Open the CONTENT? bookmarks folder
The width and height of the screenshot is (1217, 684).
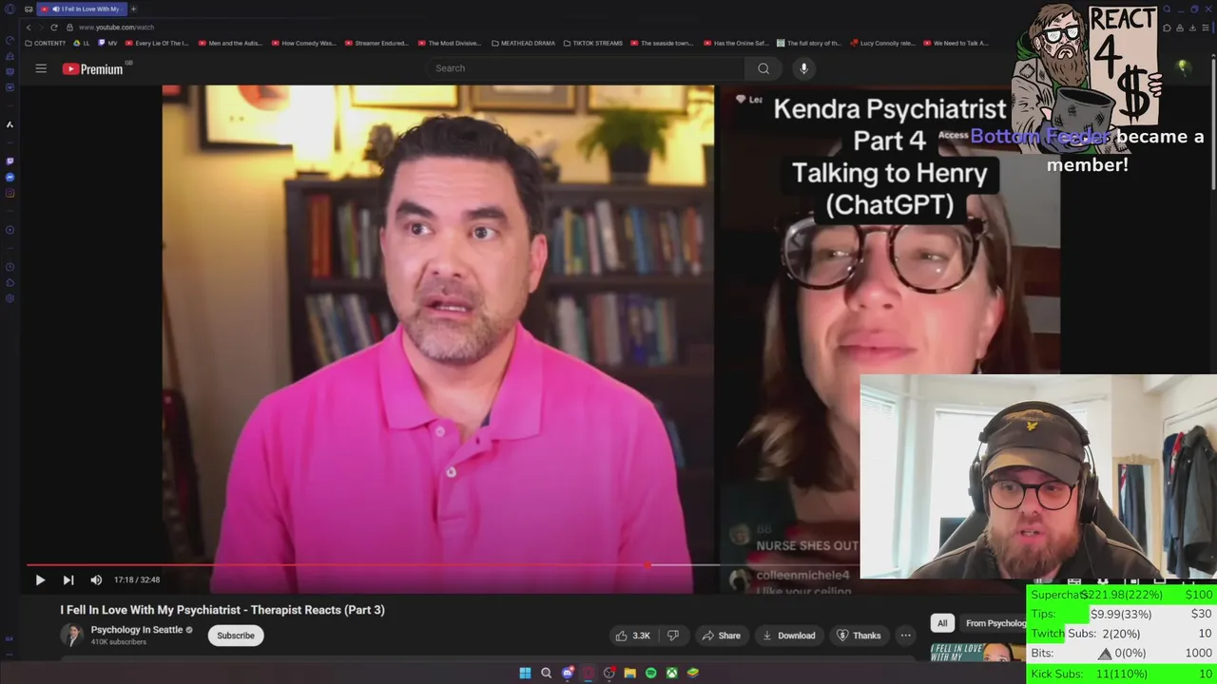pos(46,43)
